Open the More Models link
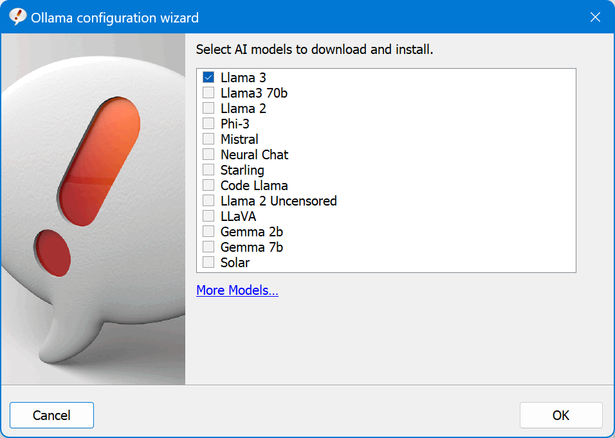The width and height of the screenshot is (615, 438). point(237,290)
